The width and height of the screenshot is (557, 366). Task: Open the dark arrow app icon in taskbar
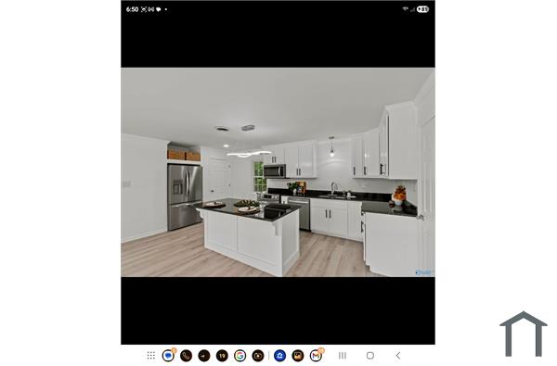[204, 356]
